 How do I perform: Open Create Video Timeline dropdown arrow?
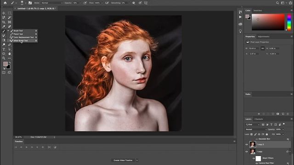[137, 160]
